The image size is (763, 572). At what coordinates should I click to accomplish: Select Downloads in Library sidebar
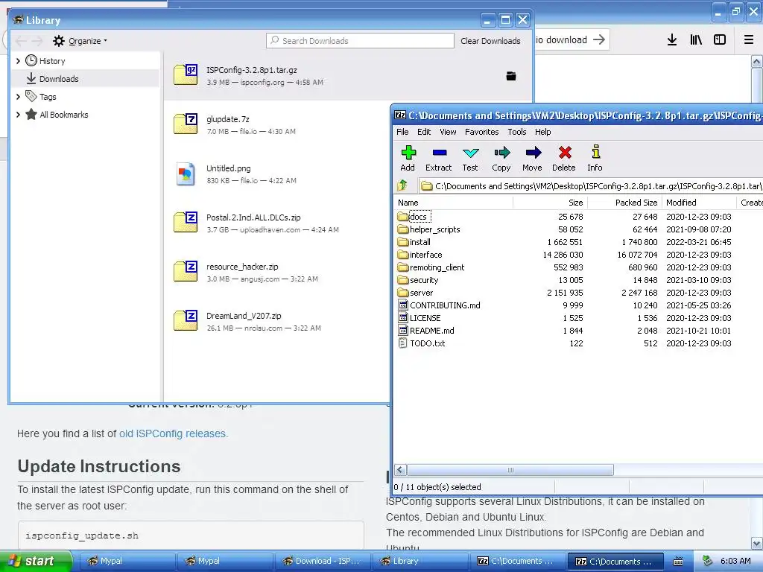(85, 79)
